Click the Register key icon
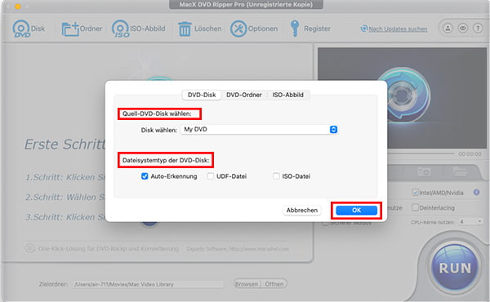490x302 pixels. tap(294, 29)
